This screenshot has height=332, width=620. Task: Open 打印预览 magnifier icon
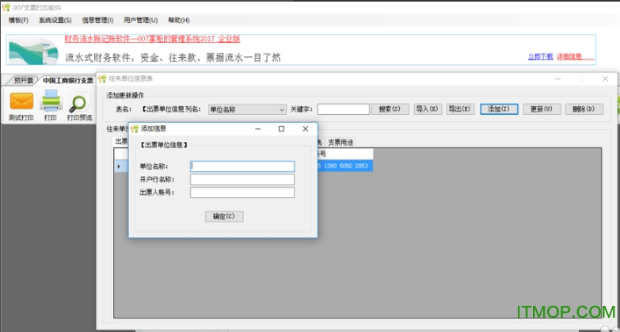click(x=79, y=101)
